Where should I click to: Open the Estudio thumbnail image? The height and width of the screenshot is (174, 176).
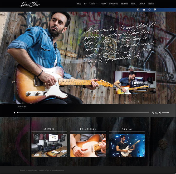tap(49, 145)
